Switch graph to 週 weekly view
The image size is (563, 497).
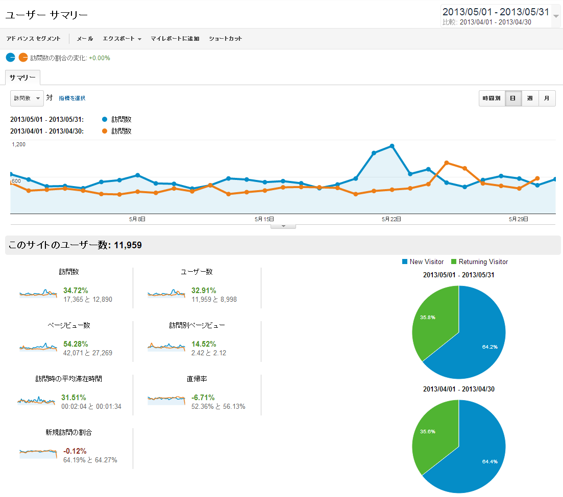point(530,98)
